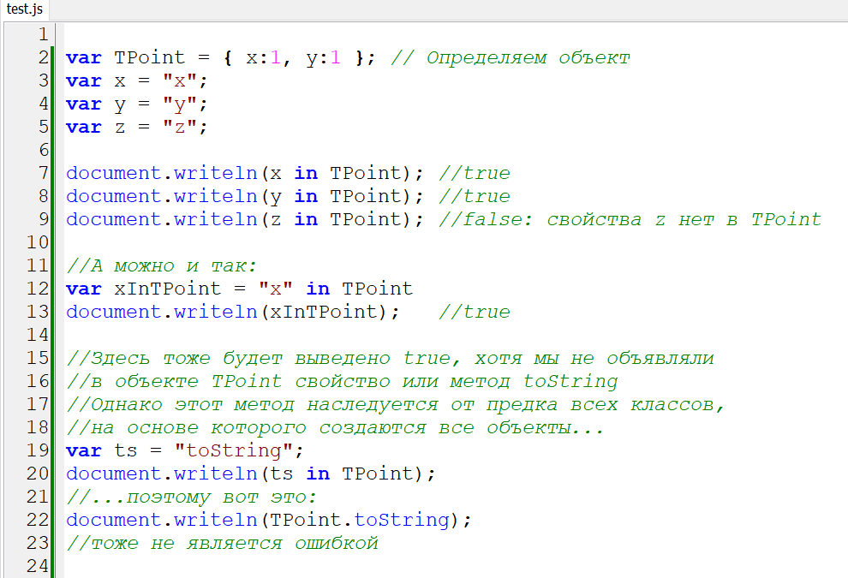Click the comment 'Определяем объект'
This screenshot has height=578, width=848.
(x=528, y=57)
